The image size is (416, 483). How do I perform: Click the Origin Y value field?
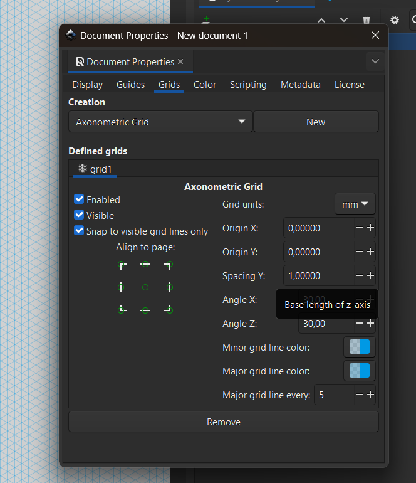coord(319,252)
